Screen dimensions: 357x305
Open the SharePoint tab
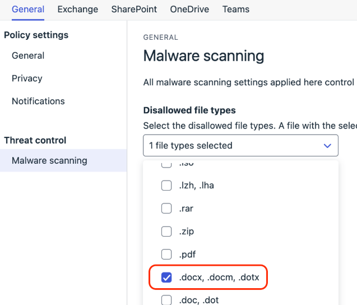[x=134, y=10]
